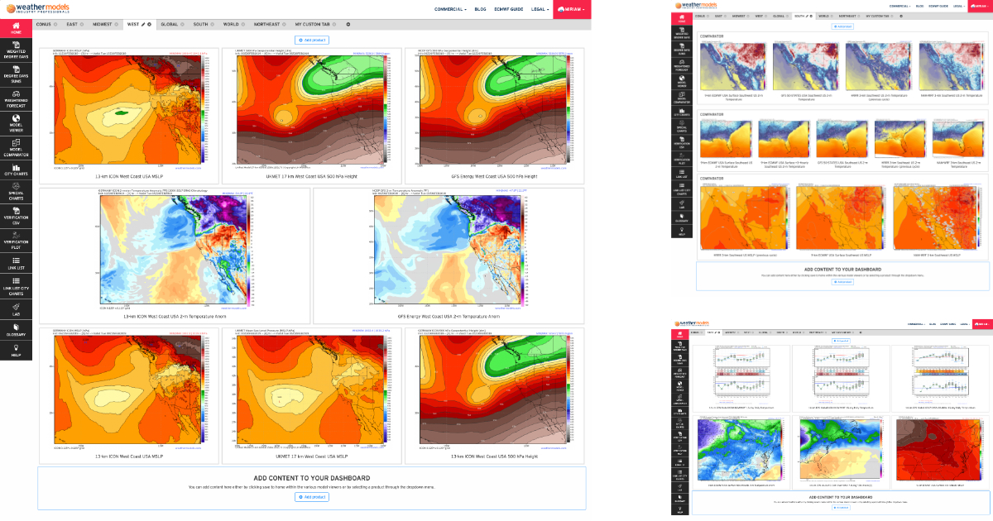
Task: Click Add product button in top-right screenshot
Action: 842,26
